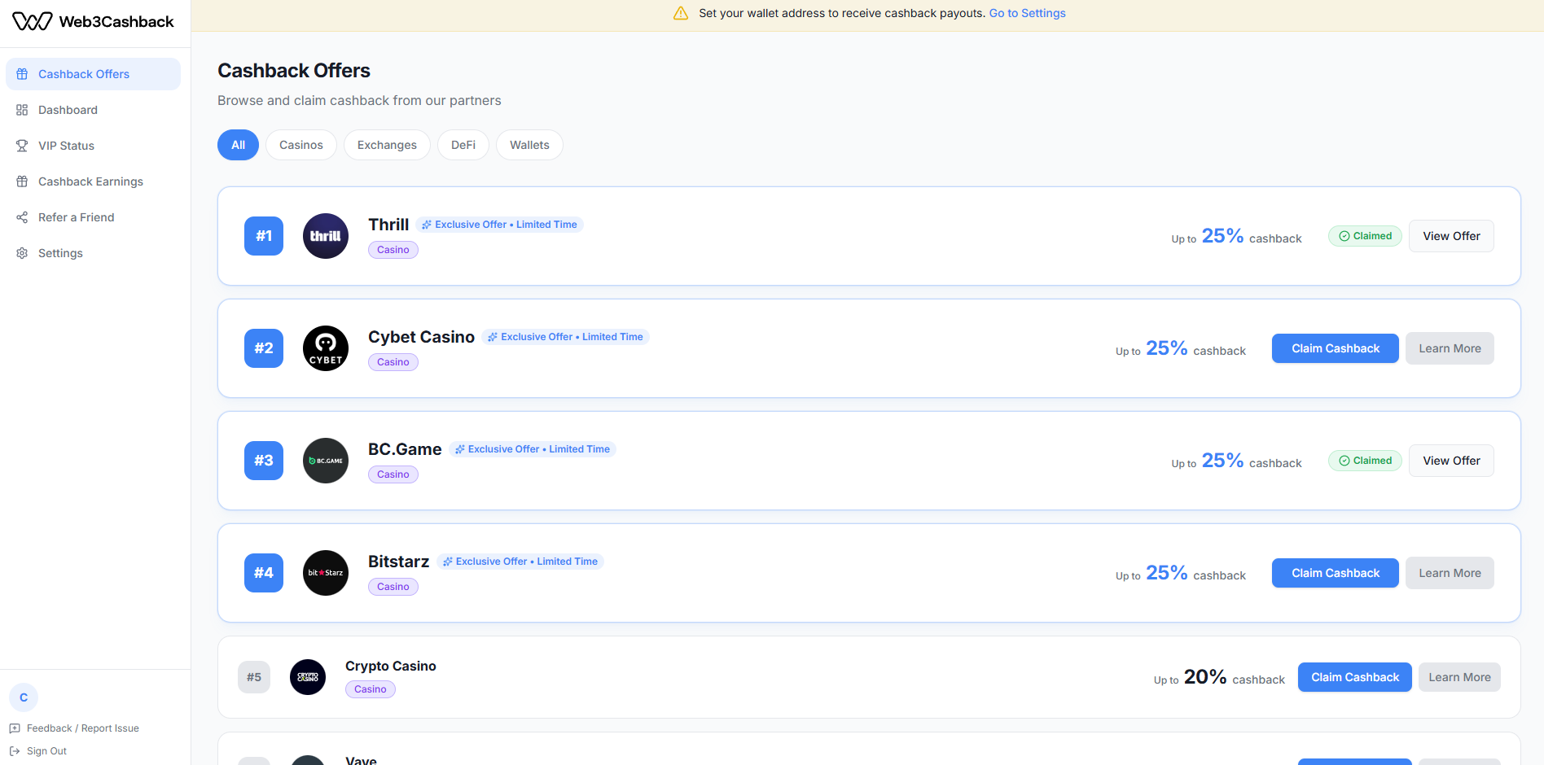Viewport: 1544px width, 765px height.
Task: Click the Cashback Earnings gift icon
Action: (22, 181)
